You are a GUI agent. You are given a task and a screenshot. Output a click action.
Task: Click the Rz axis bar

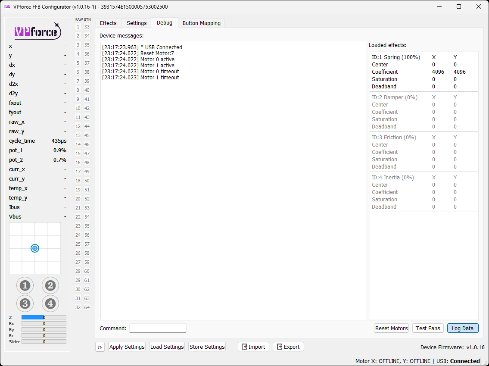pyautogui.click(x=44, y=336)
